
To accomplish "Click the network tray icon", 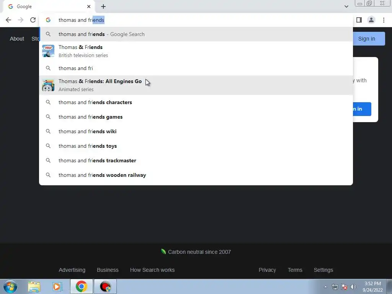I will 335,287.
